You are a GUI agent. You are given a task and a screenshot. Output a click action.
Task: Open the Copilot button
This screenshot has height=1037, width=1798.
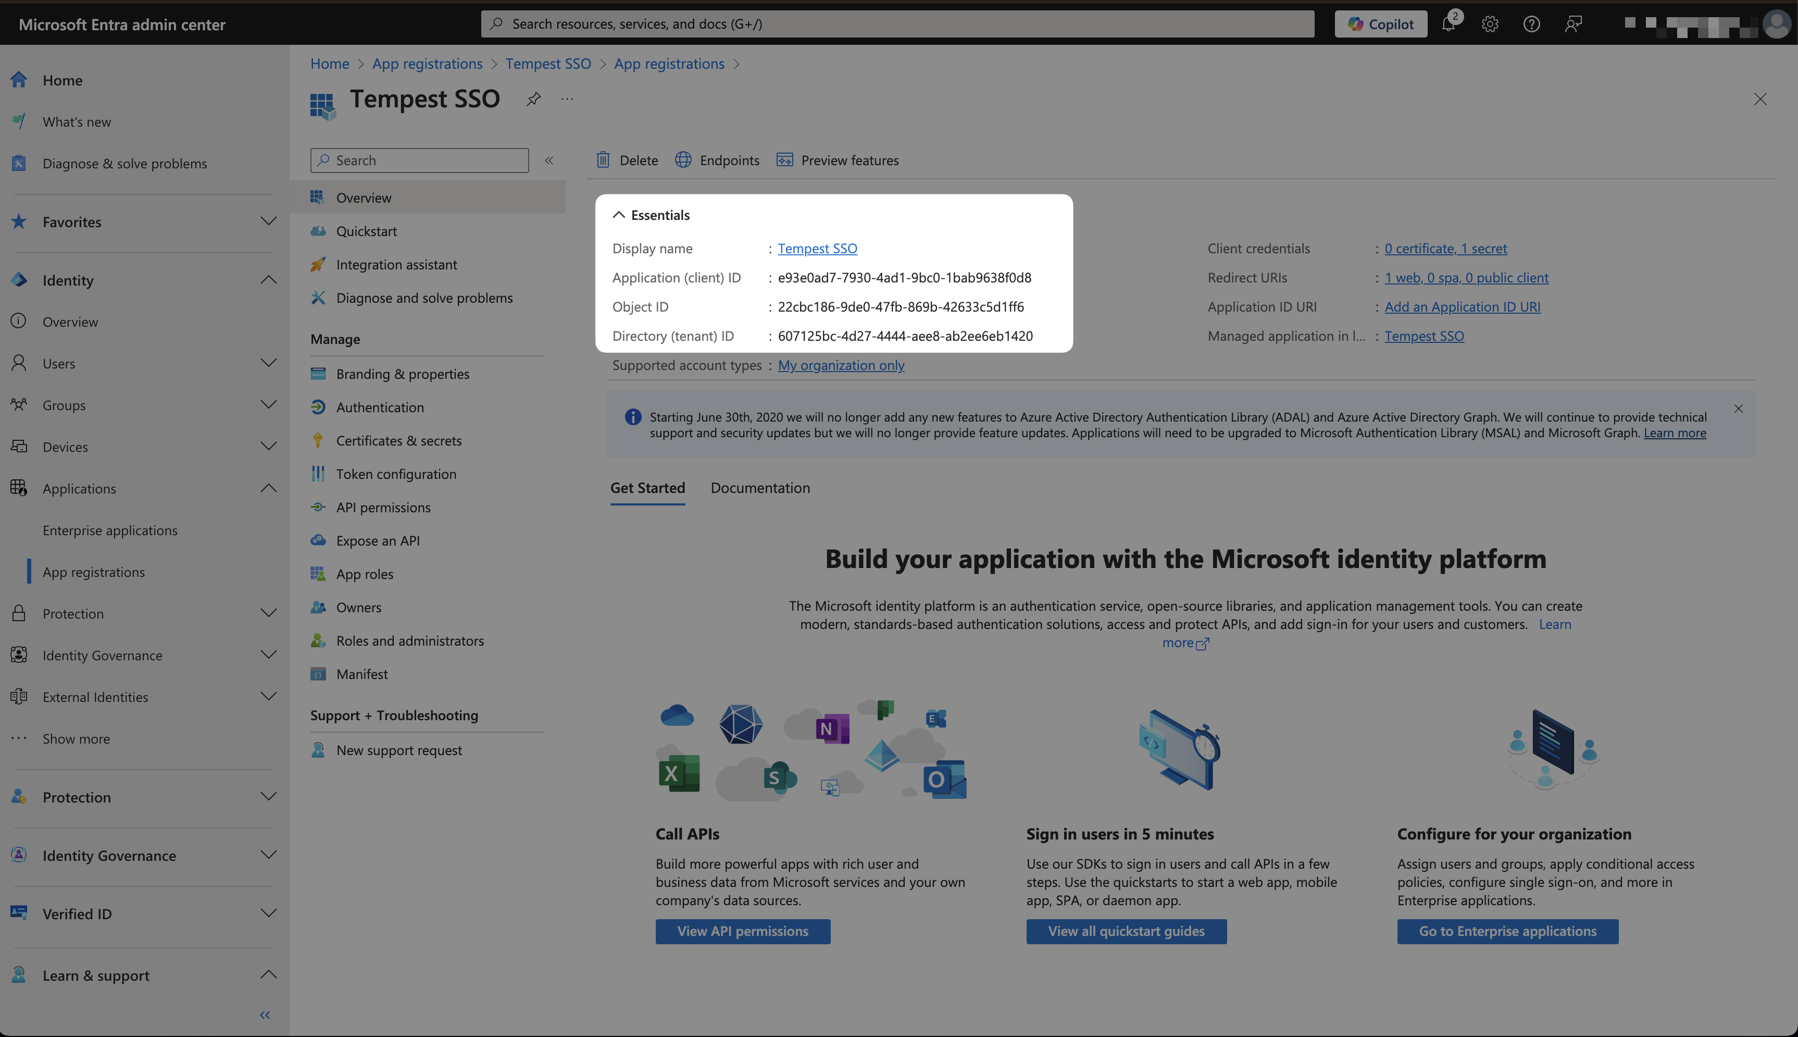[x=1380, y=24]
